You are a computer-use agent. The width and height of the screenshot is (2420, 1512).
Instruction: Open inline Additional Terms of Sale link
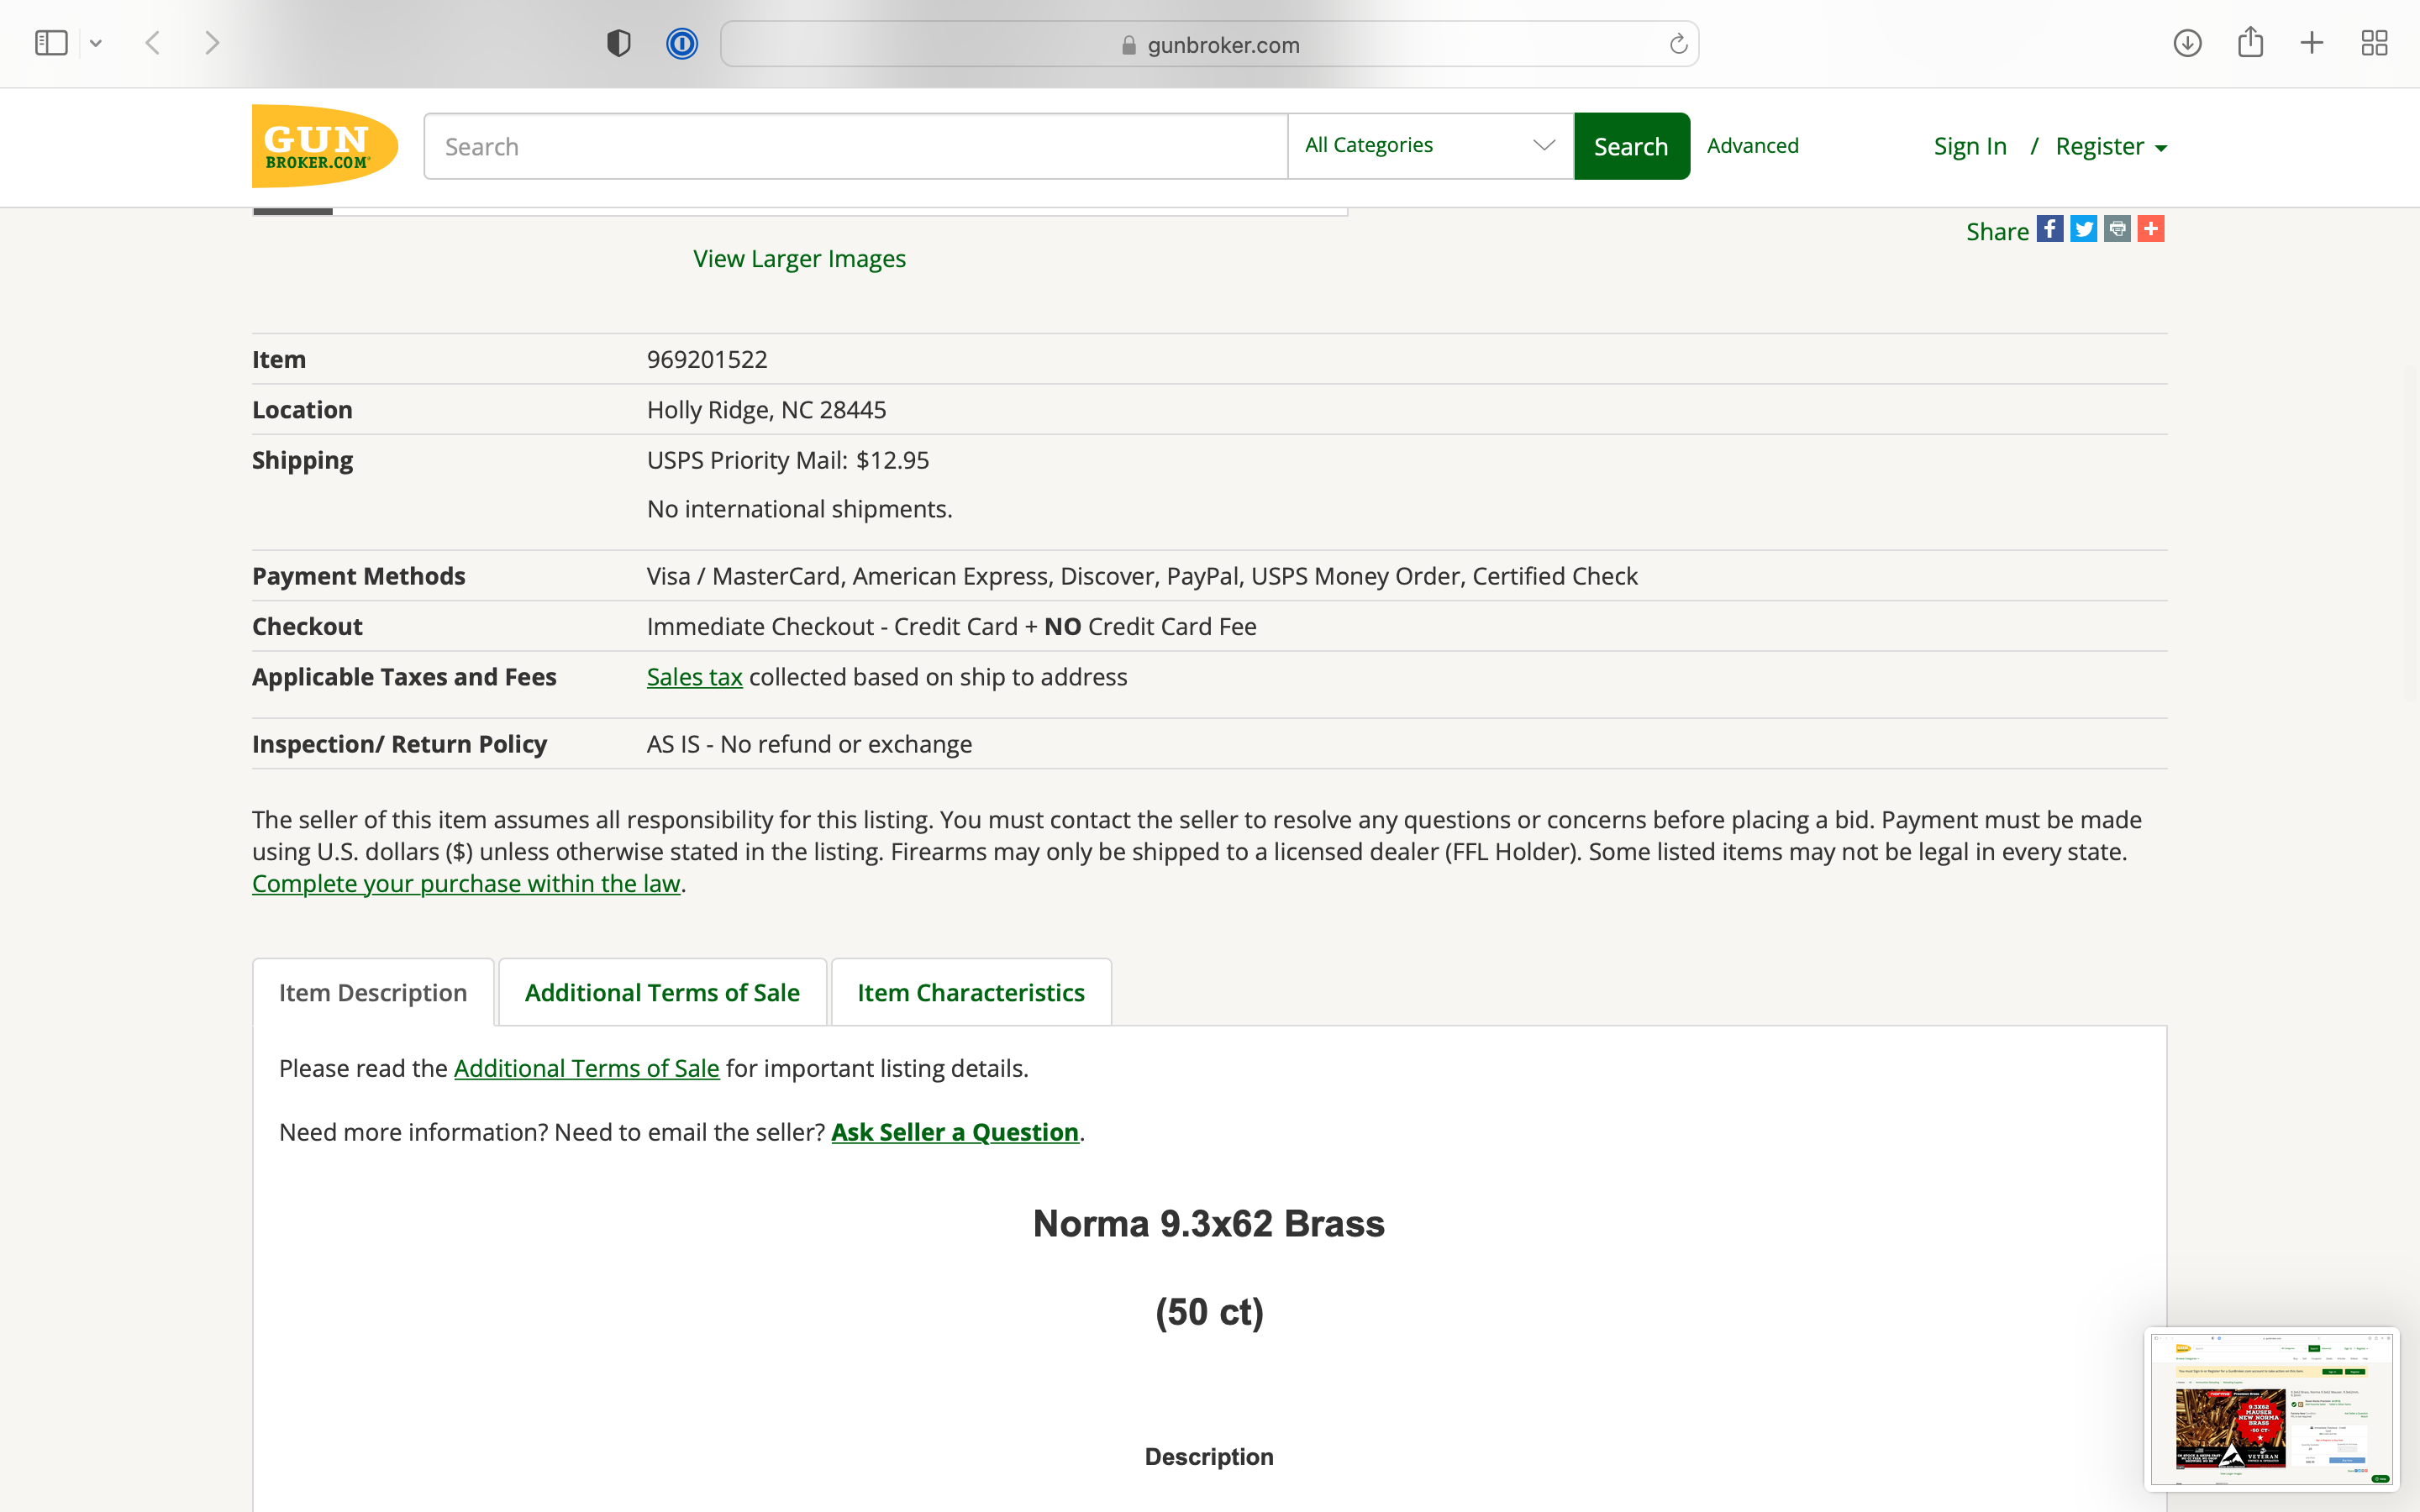coord(587,1068)
